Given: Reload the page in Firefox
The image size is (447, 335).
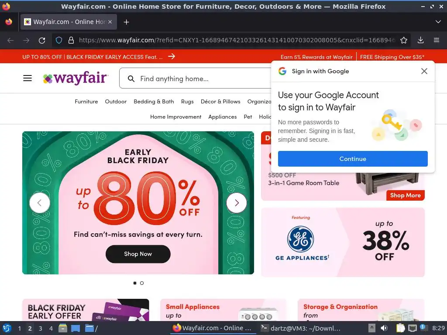Looking at the screenshot, I should pyautogui.click(x=42, y=41).
